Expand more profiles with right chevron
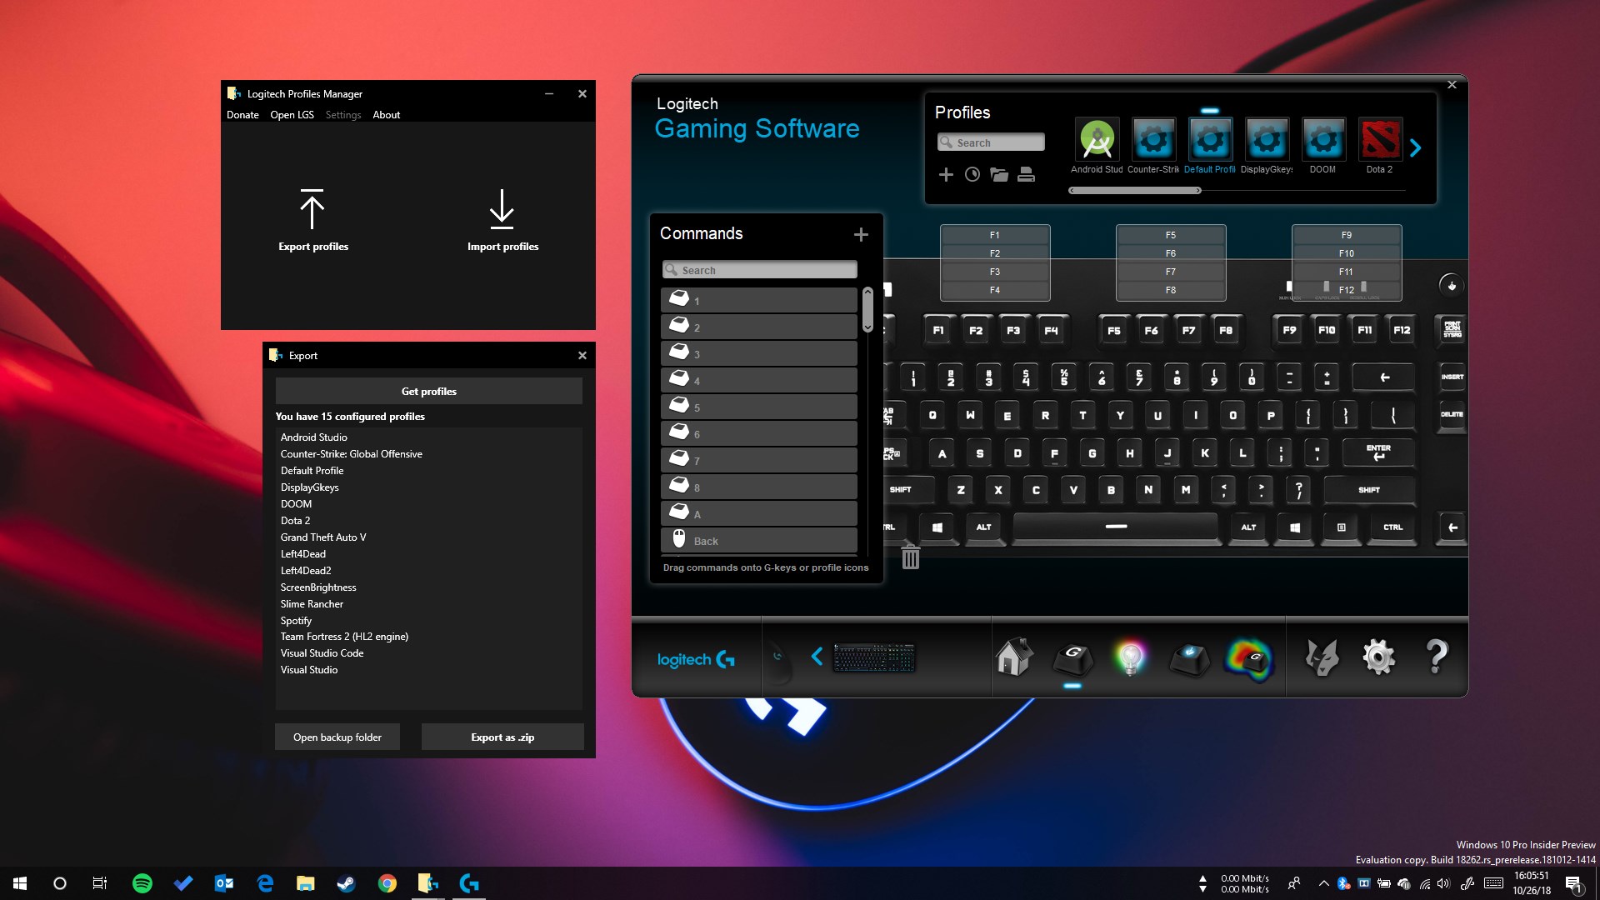Screen dimensions: 1600x900 (x=1415, y=148)
